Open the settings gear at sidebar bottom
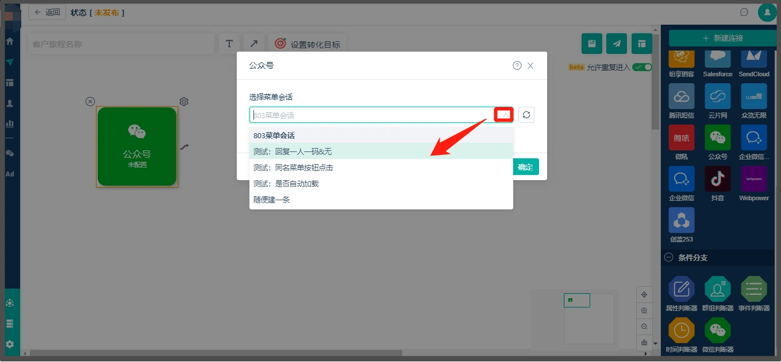 click(9, 344)
